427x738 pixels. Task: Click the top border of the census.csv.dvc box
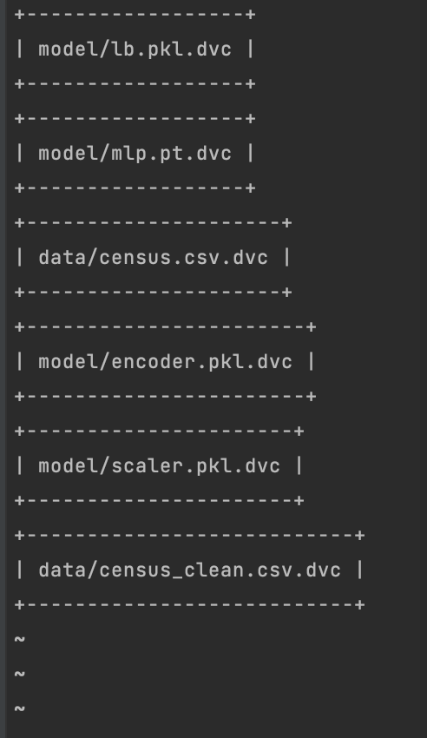pyautogui.click(x=154, y=222)
